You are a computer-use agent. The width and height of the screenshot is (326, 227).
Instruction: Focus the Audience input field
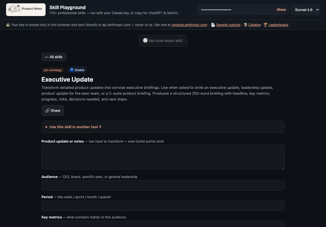click(163, 186)
